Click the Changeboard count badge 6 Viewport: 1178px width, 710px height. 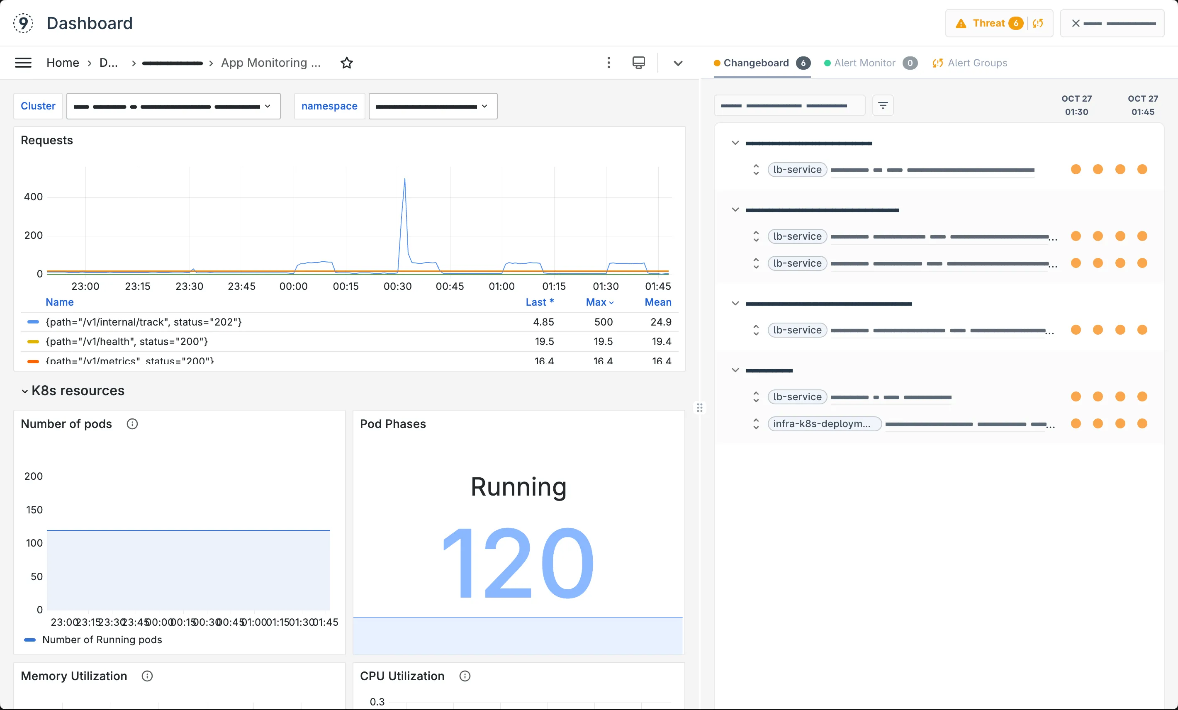tap(803, 63)
